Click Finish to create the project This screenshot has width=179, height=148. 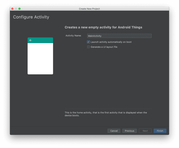tap(160, 131)
